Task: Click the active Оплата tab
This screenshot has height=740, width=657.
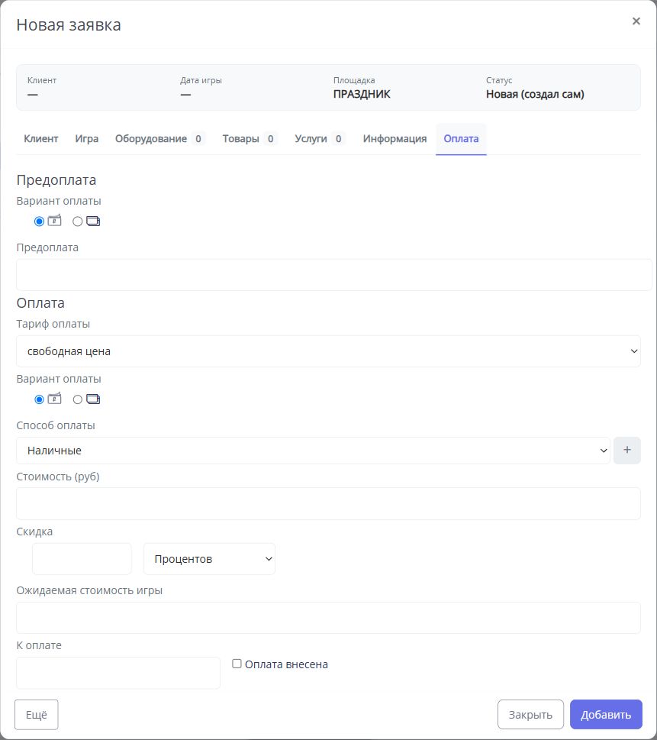Action: tap(461, 139)
